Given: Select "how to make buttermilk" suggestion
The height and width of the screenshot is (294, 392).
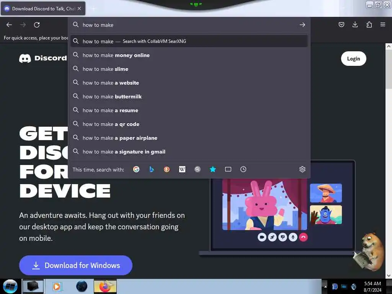Looking at the screenshot, I should [x=189, y=96].
